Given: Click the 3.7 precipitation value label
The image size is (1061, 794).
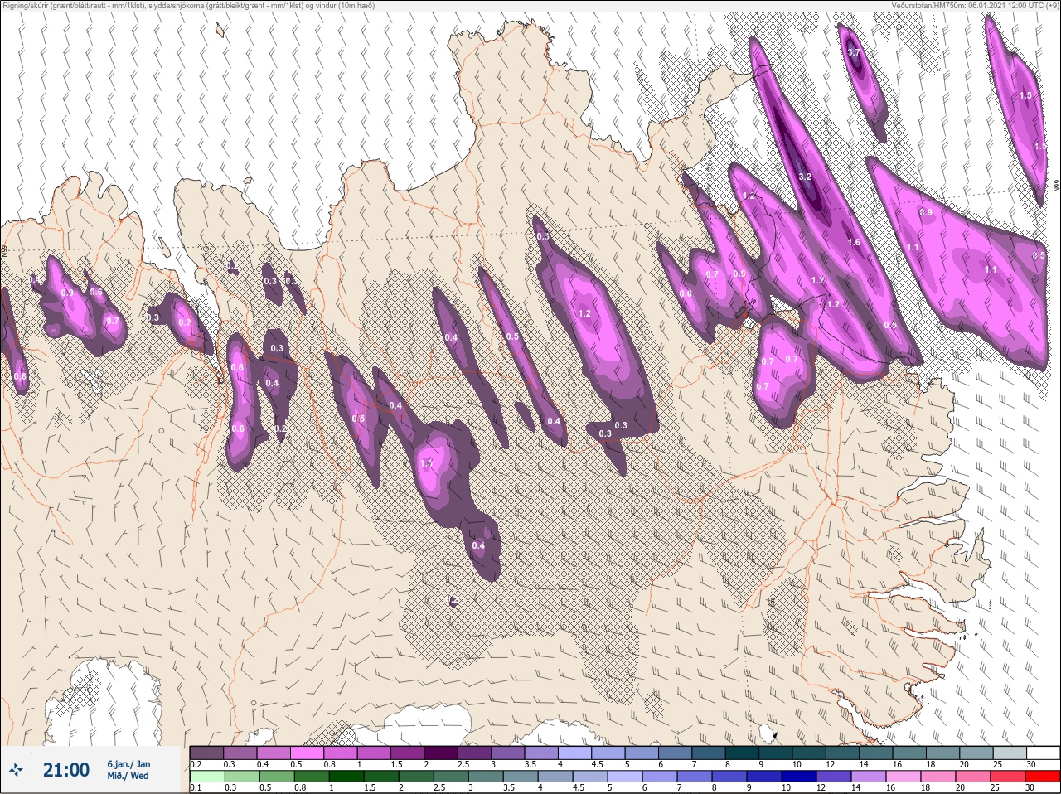Looking at the screenshot, I should pos(854,53).
